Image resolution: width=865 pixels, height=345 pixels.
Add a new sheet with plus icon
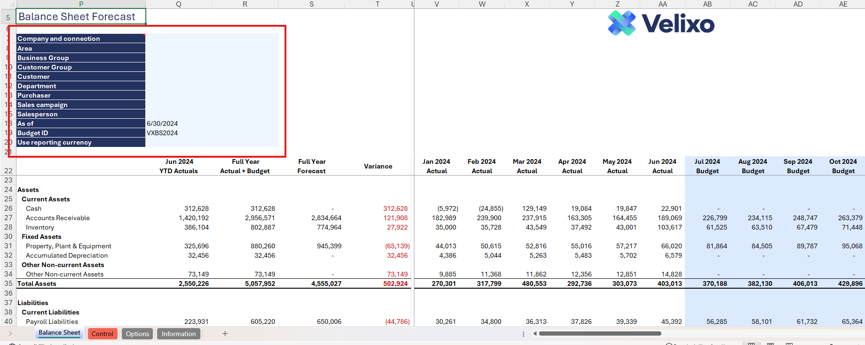point(225,334)
